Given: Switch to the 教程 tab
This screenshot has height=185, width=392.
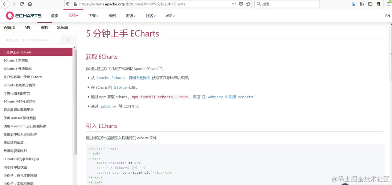Looking at the screenshot, I should pyautogui.click(x=45, y=28).
